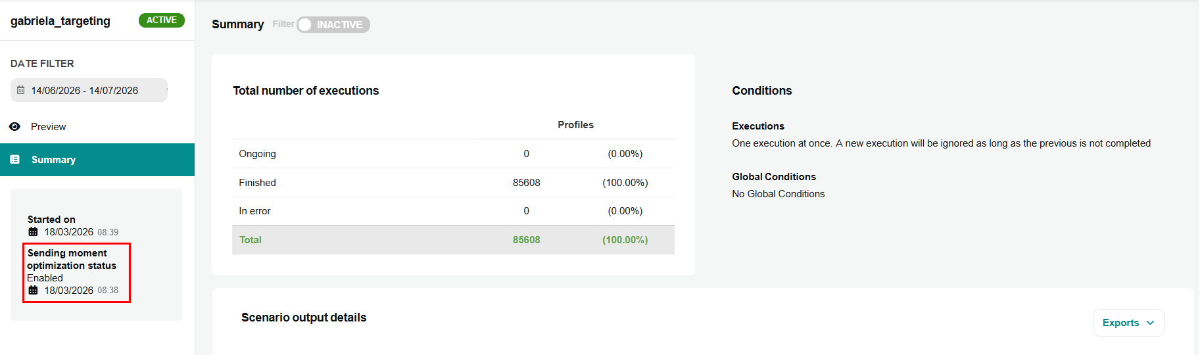Viewport: 1200px width, 355px height.
Task: Click the calendar icon in date filter
Action: pos(21,90)
